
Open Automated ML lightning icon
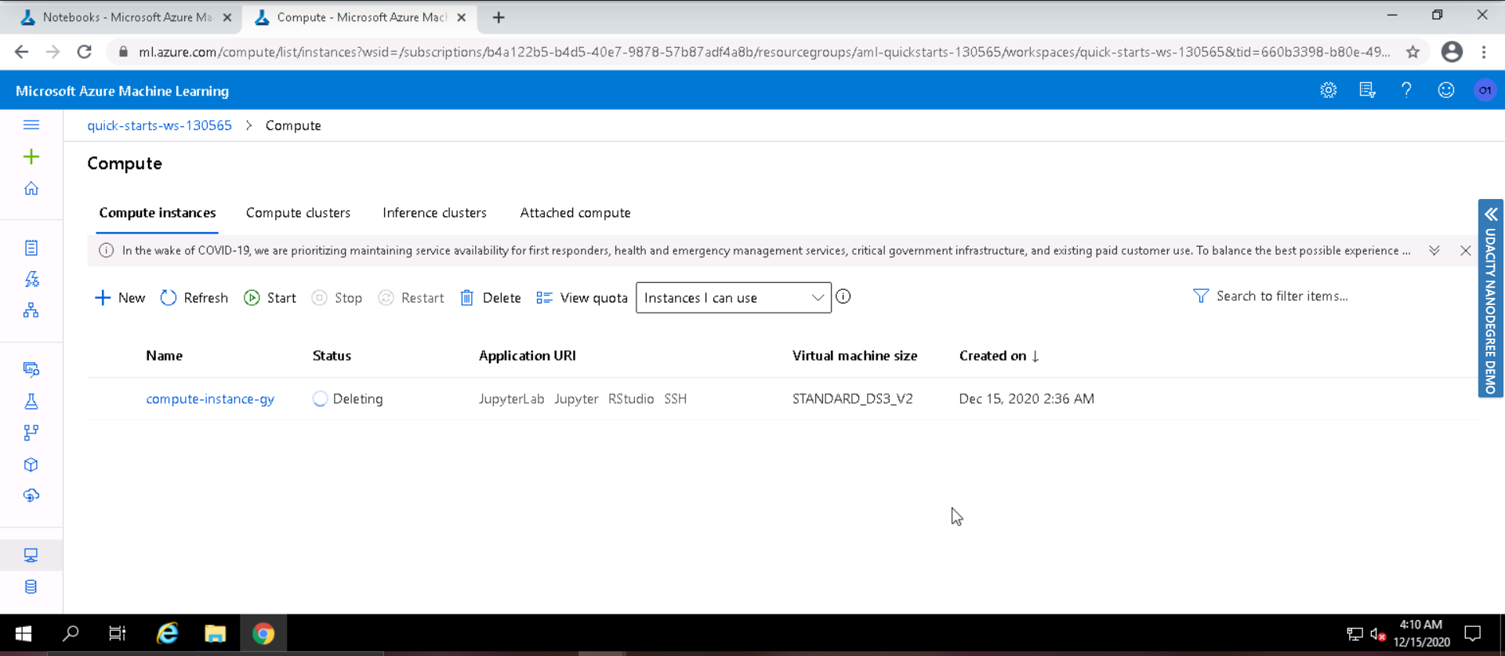pyautogui.click(x=31, y=279)
